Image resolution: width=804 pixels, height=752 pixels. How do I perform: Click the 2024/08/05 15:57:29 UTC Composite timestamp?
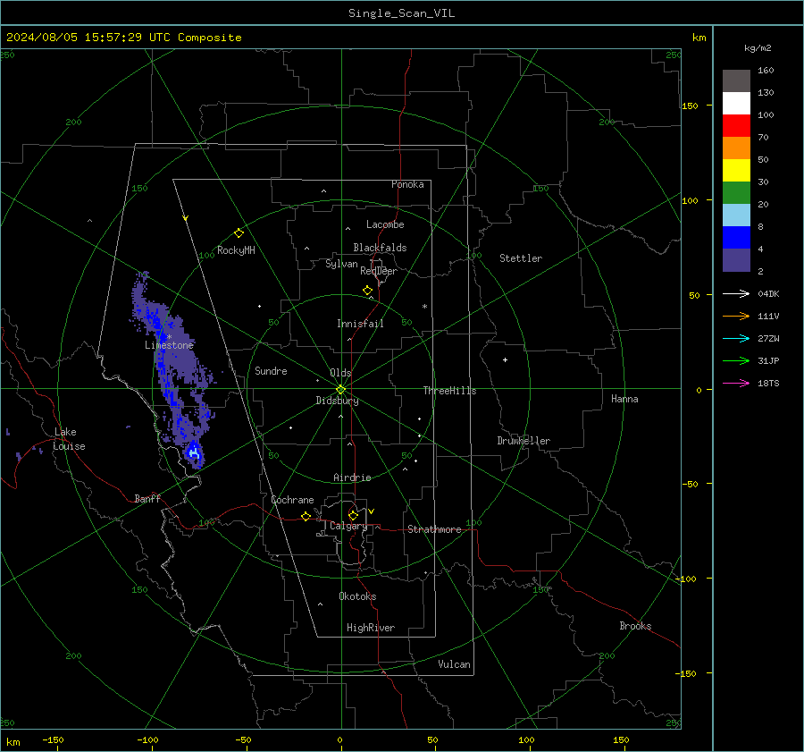(x=124, y=38)
